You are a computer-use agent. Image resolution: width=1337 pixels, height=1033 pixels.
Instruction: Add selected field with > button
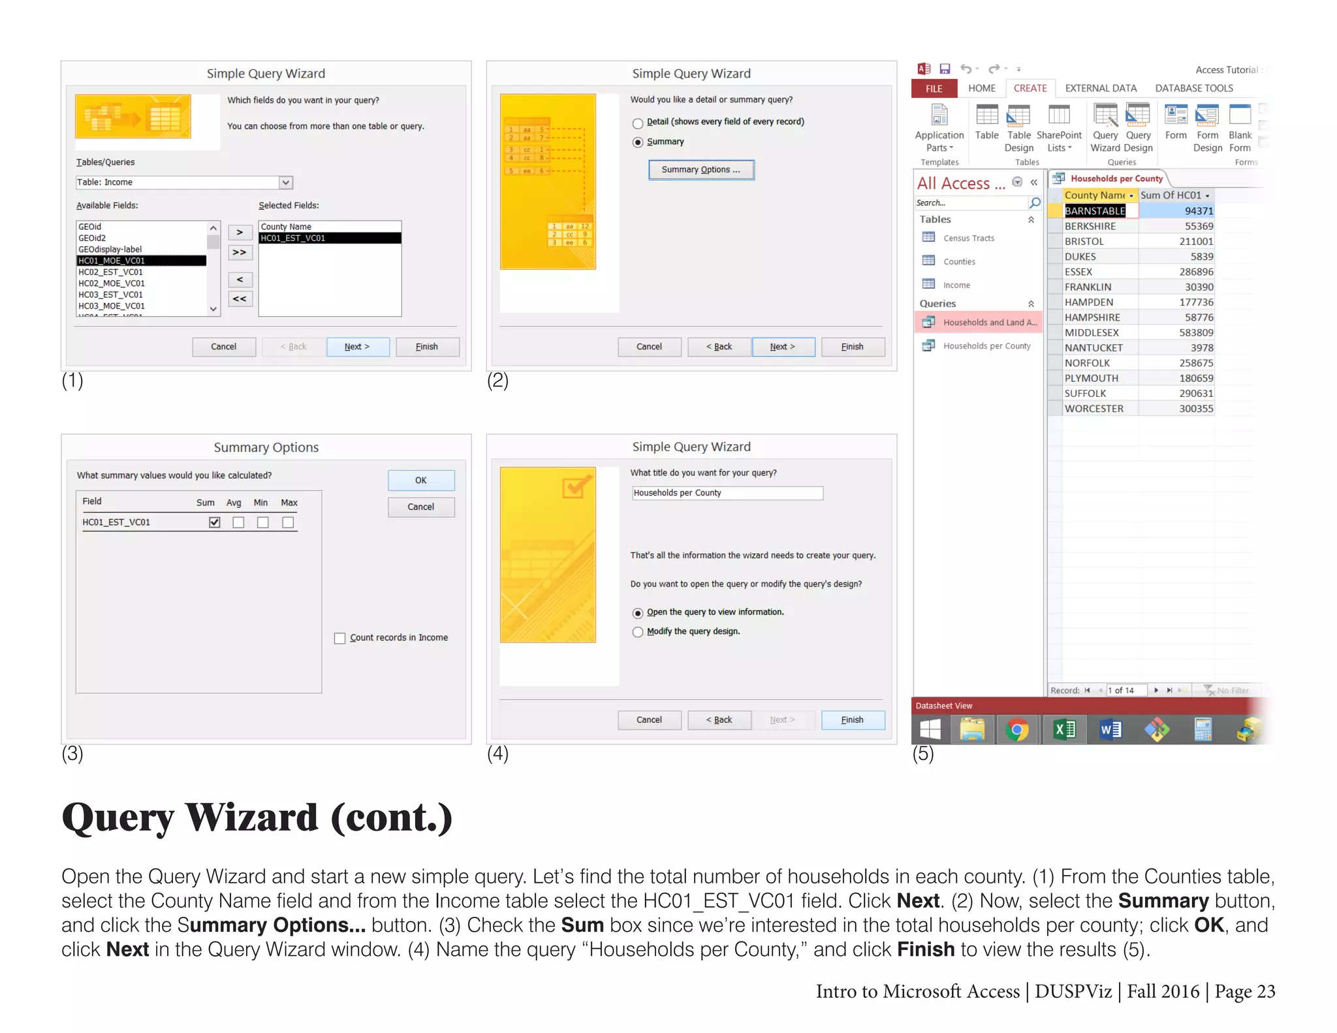(240, 232)
